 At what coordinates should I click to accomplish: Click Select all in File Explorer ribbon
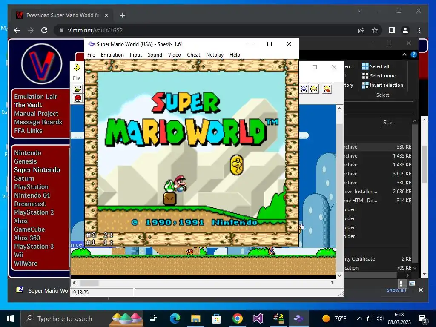tap(376, 66)
